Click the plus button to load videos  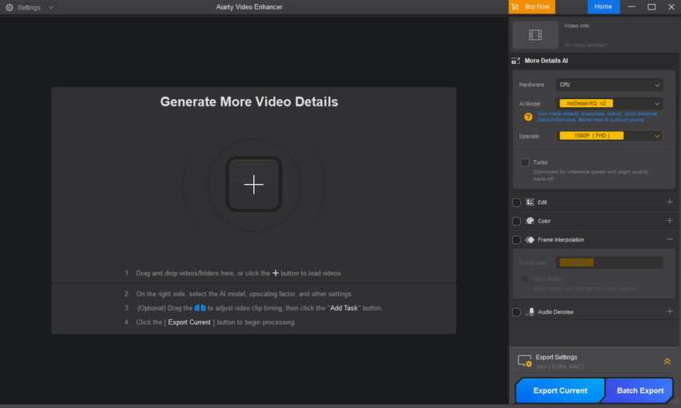pyautogui.click(x=253, y=185)
